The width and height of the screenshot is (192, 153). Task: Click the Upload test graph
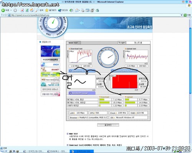[x=136, y=56]
